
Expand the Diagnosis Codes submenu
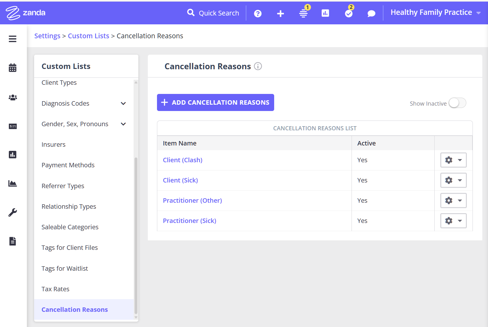point(123,103)
